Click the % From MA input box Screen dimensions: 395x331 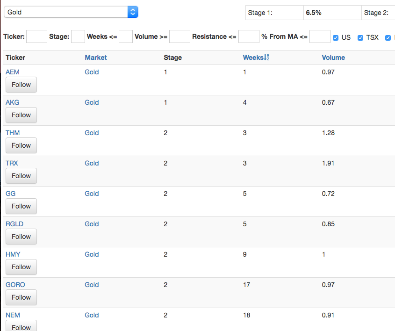tap(320, 36)
